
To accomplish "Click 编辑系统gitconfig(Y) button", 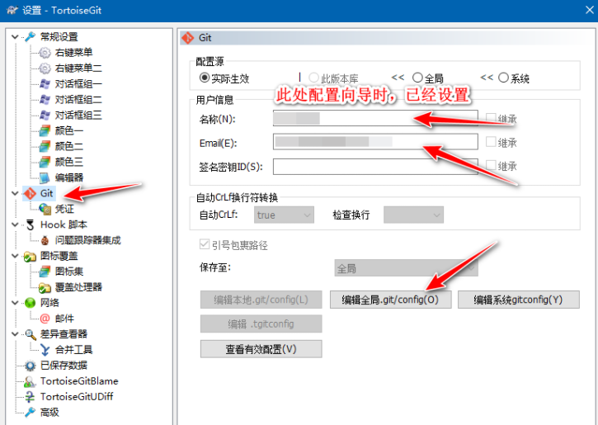I will coord(519,300).
